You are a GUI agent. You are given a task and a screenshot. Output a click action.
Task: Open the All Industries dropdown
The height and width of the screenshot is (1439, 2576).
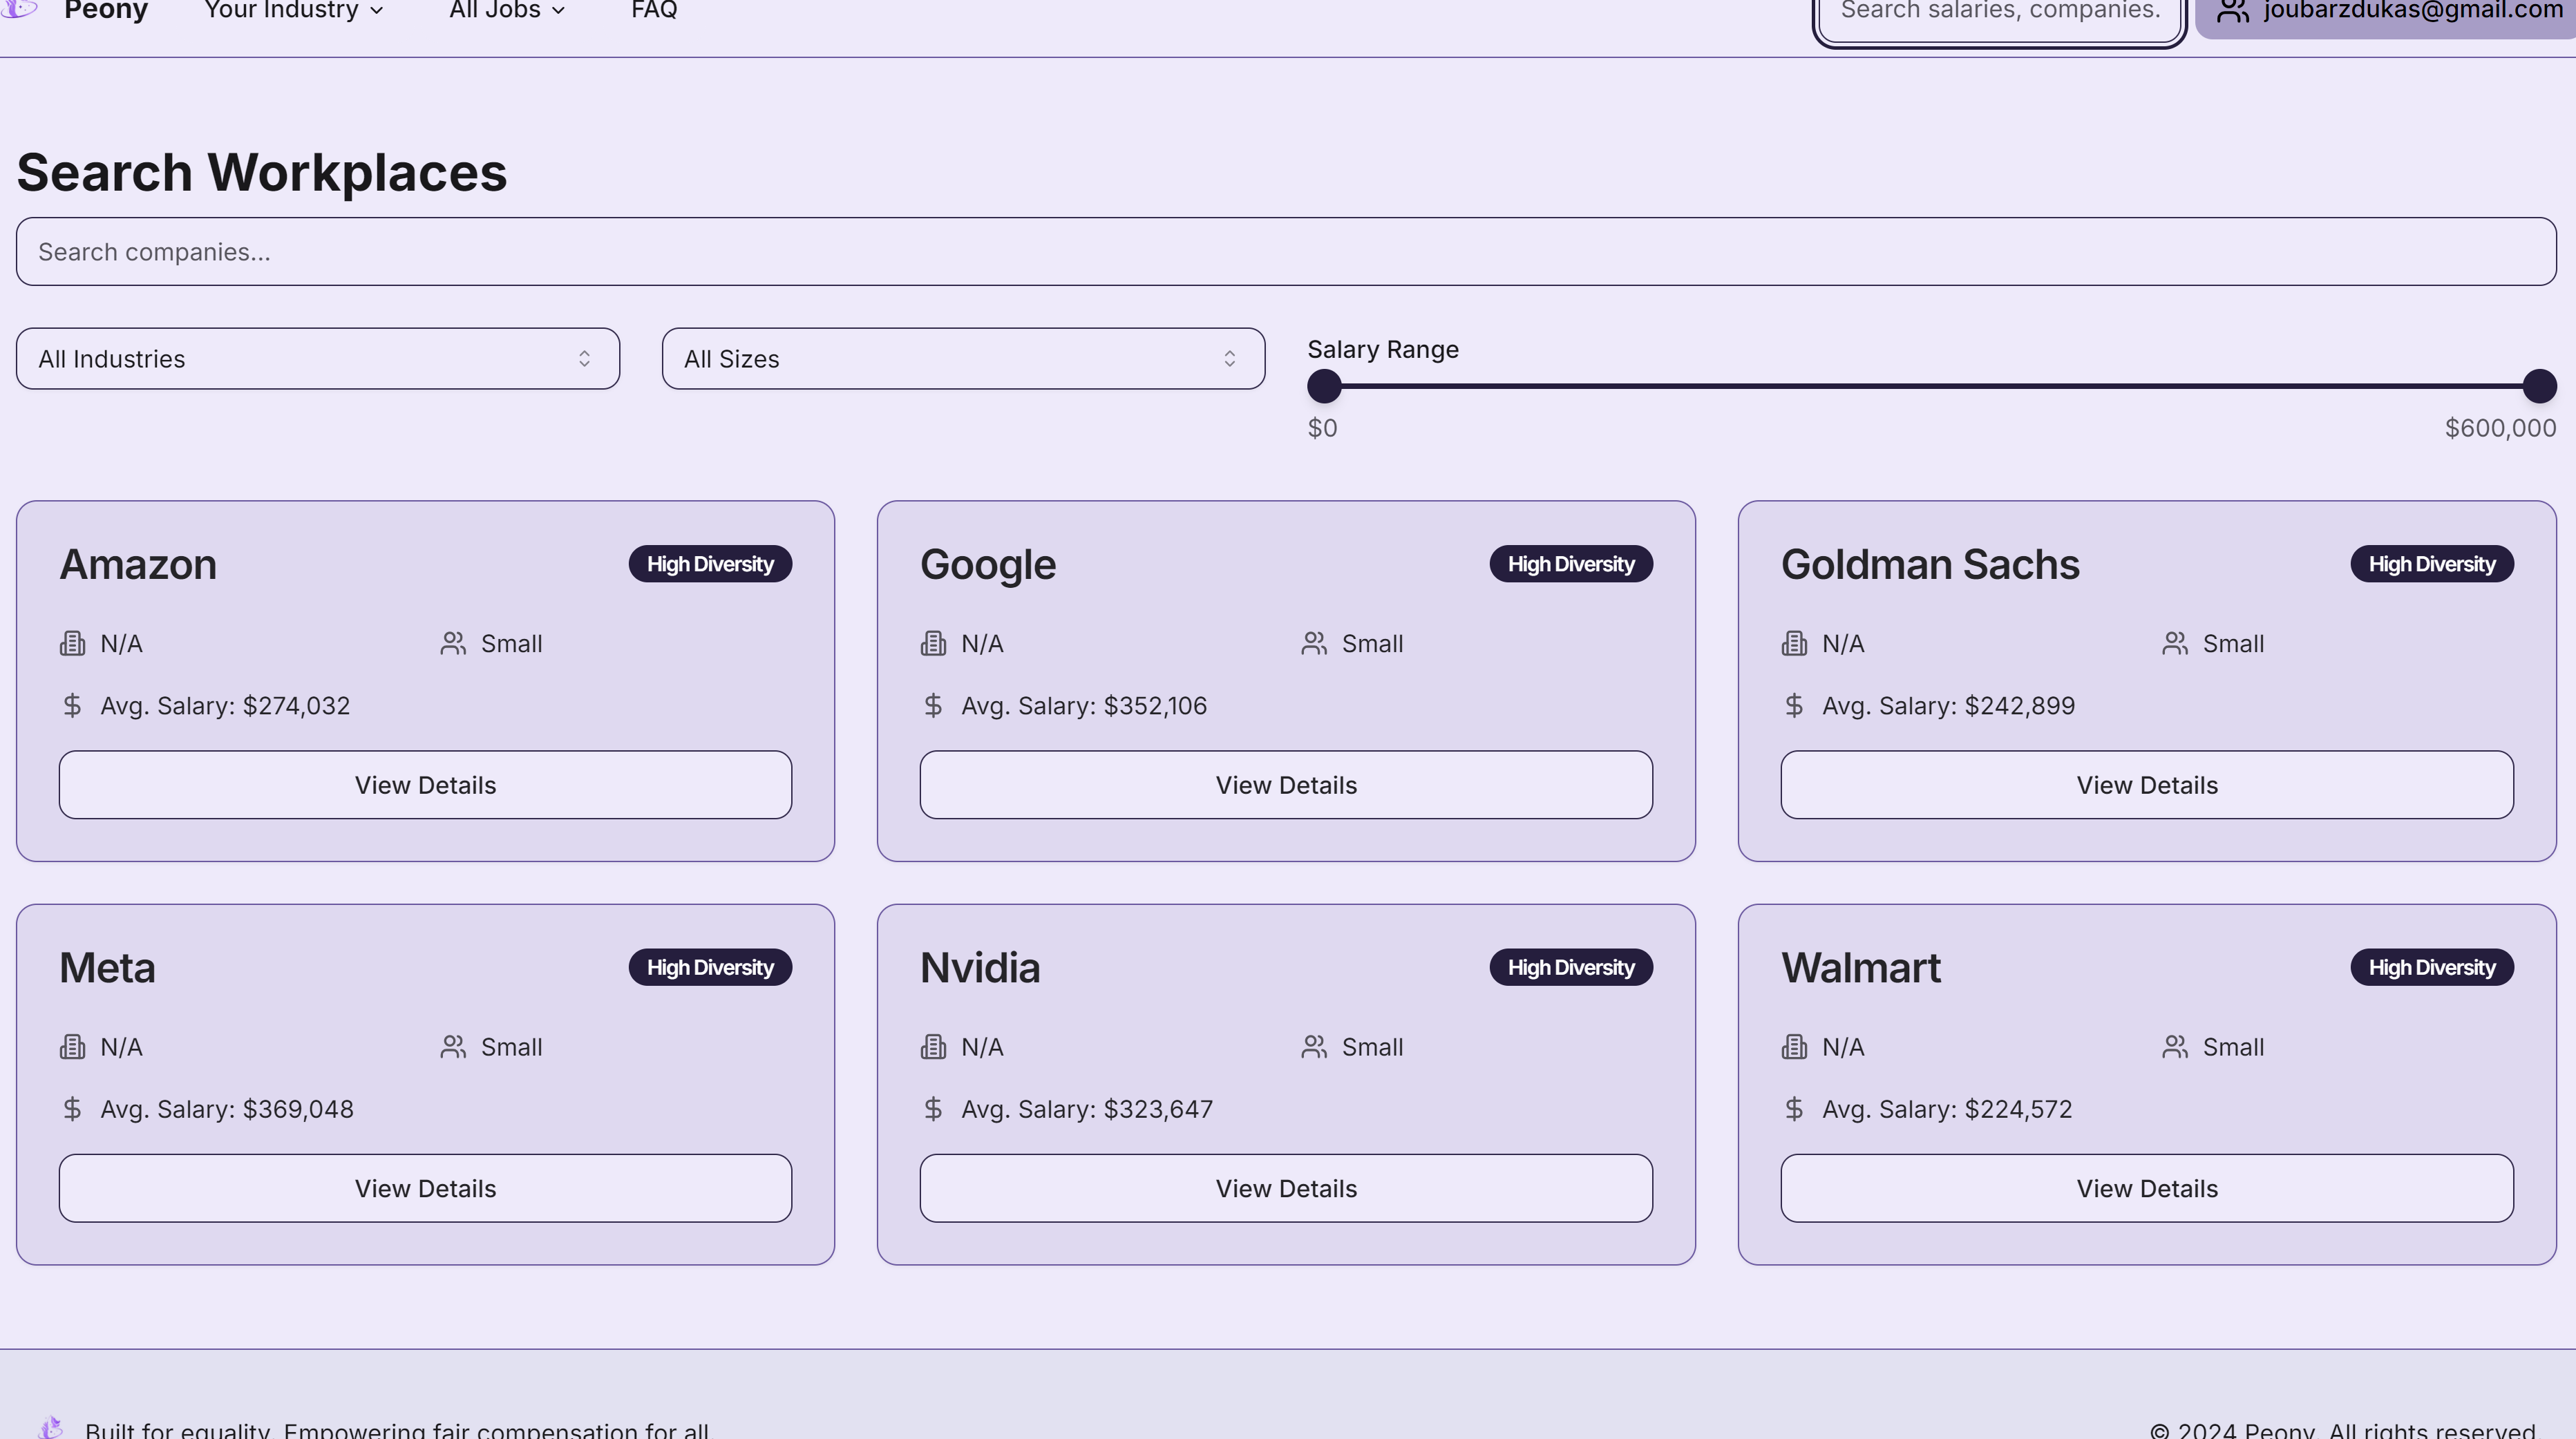click(x=317, y=359)
